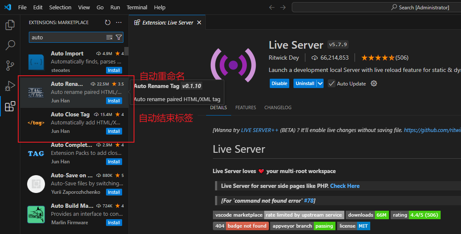This screenshot has width=461, height=234.
Task: Click the extensions list scrollbar thumb
Action: click(x=126, y=51)
